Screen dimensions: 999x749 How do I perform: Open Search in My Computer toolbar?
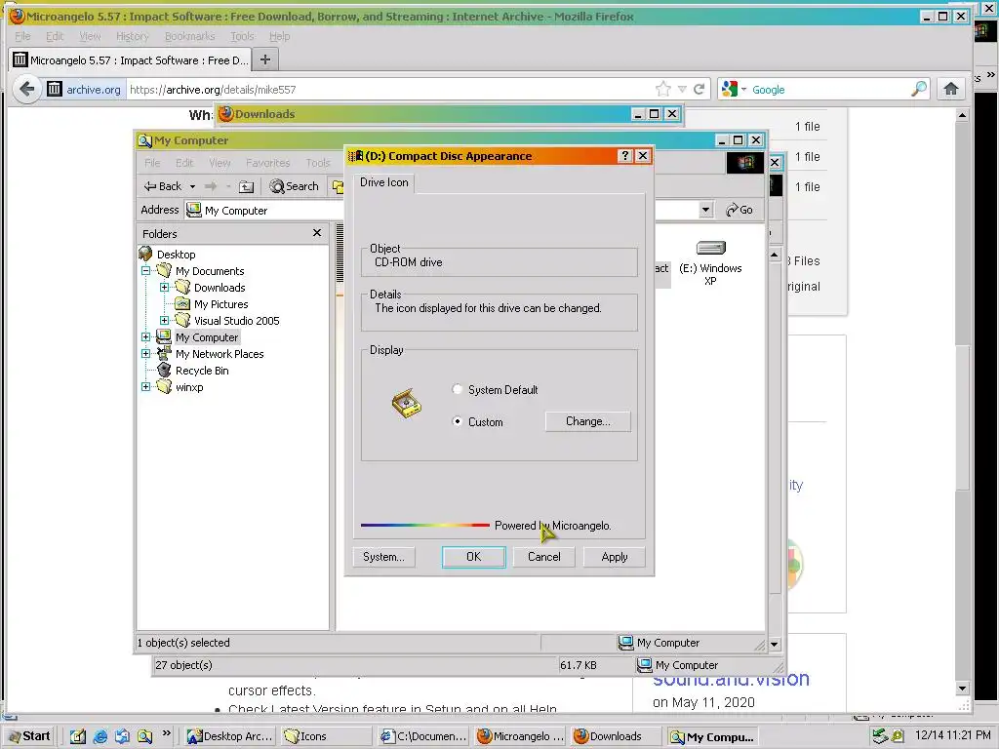pos(295,186)
